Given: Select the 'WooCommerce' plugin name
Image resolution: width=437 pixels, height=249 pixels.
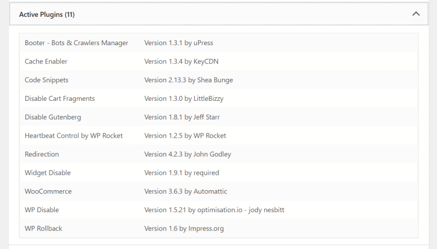Looking at the screenshot, I should coord(48,191).
